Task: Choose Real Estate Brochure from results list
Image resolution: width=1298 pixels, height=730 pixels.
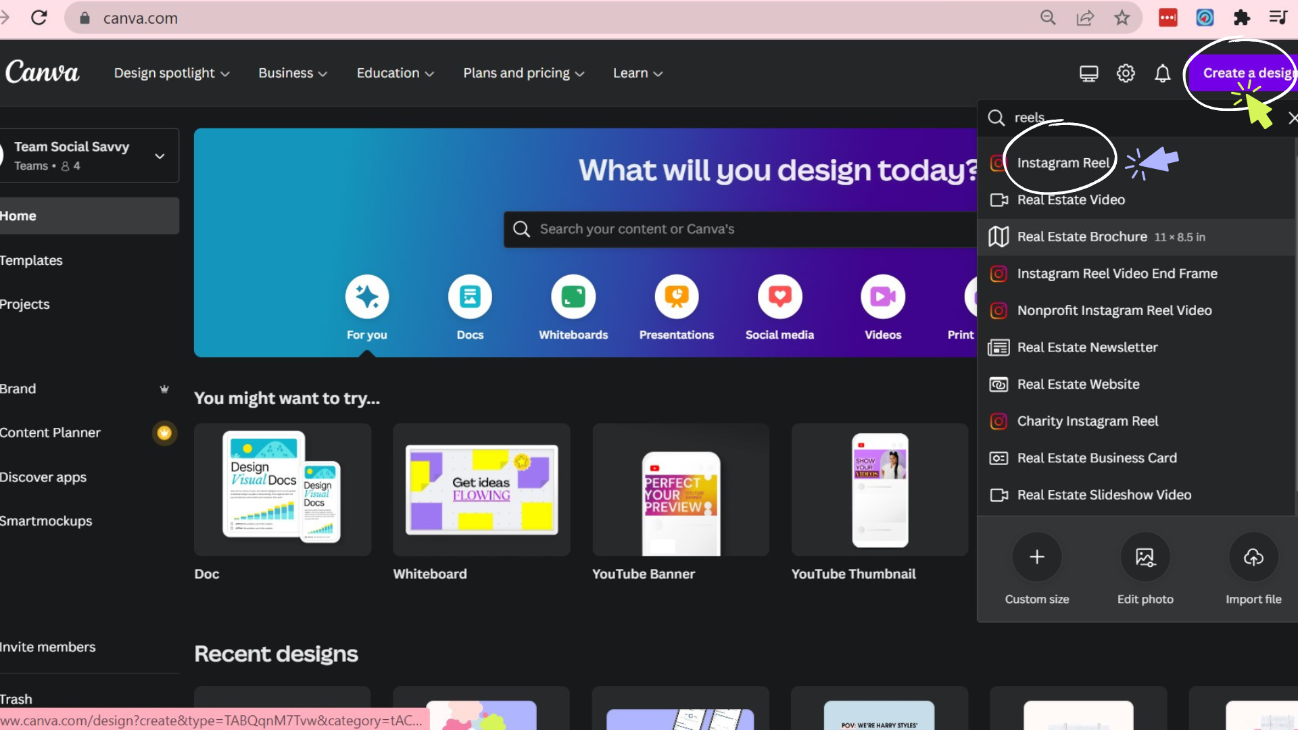Action: coord(1082,237)
